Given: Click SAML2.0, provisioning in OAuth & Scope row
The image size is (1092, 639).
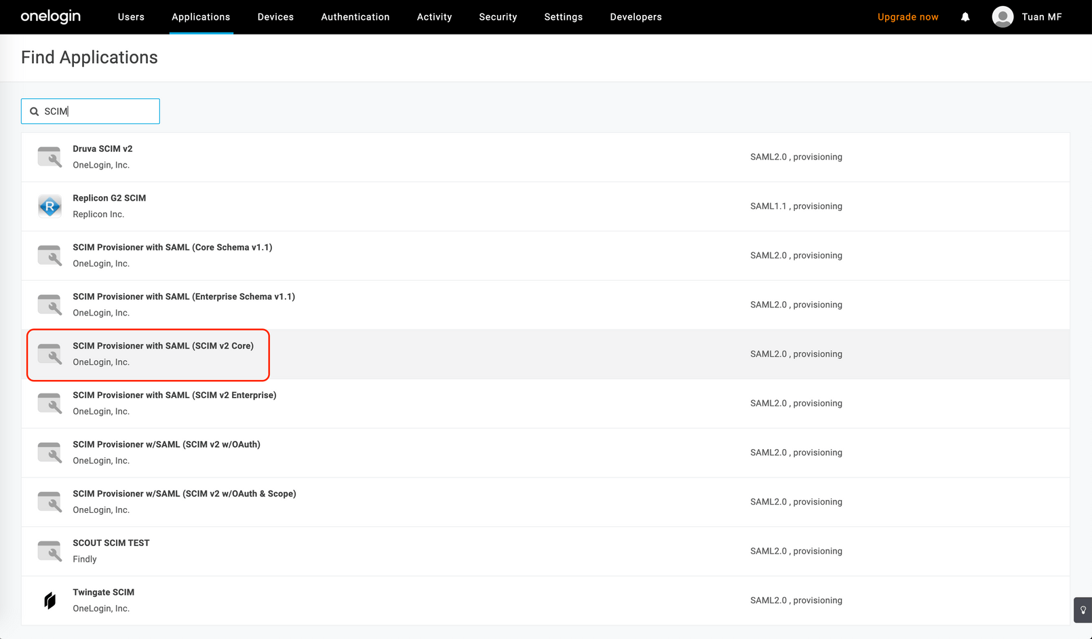Looking at the screenshot, I should point(796,502).
